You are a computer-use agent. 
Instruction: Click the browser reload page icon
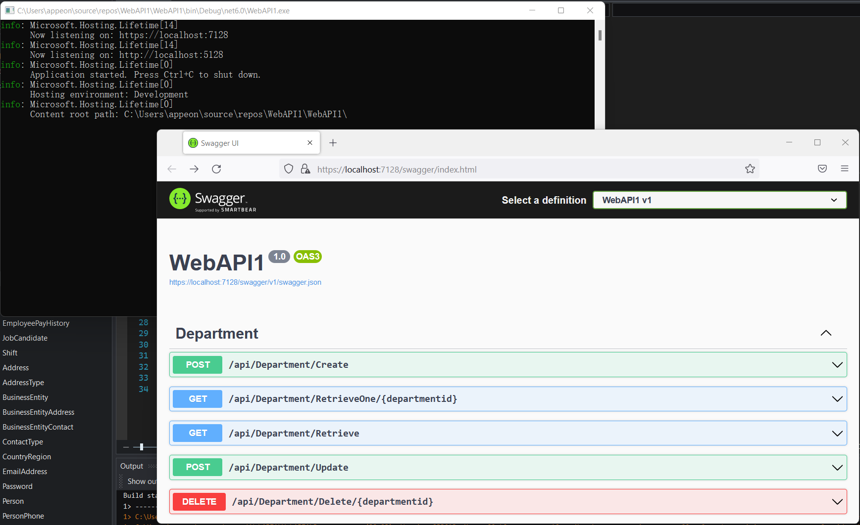pyautogui.click(x=216, y=169)
